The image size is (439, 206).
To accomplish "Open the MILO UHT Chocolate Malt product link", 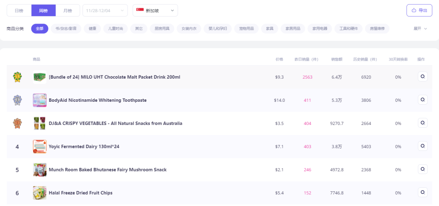I will click(x=115, y=77).
